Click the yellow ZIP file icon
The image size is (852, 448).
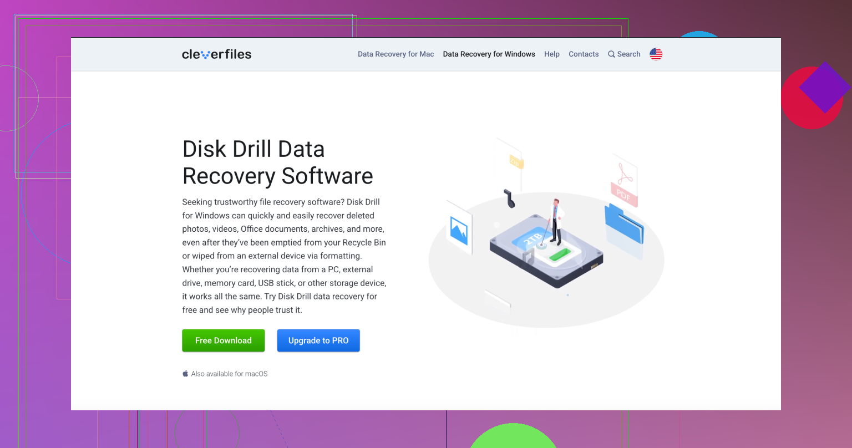click(x=516, y=161)
